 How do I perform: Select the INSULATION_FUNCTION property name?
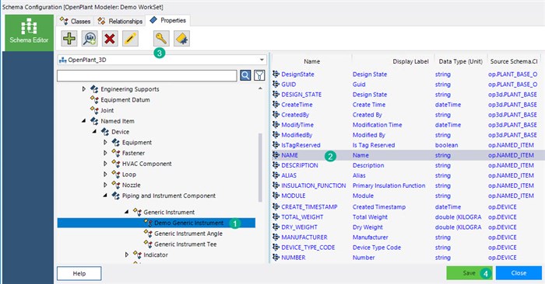pyautogui.click(x=314, y=185)
